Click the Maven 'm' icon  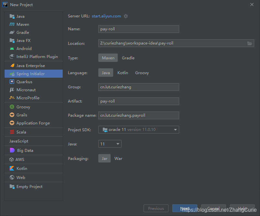click(12, 24)
